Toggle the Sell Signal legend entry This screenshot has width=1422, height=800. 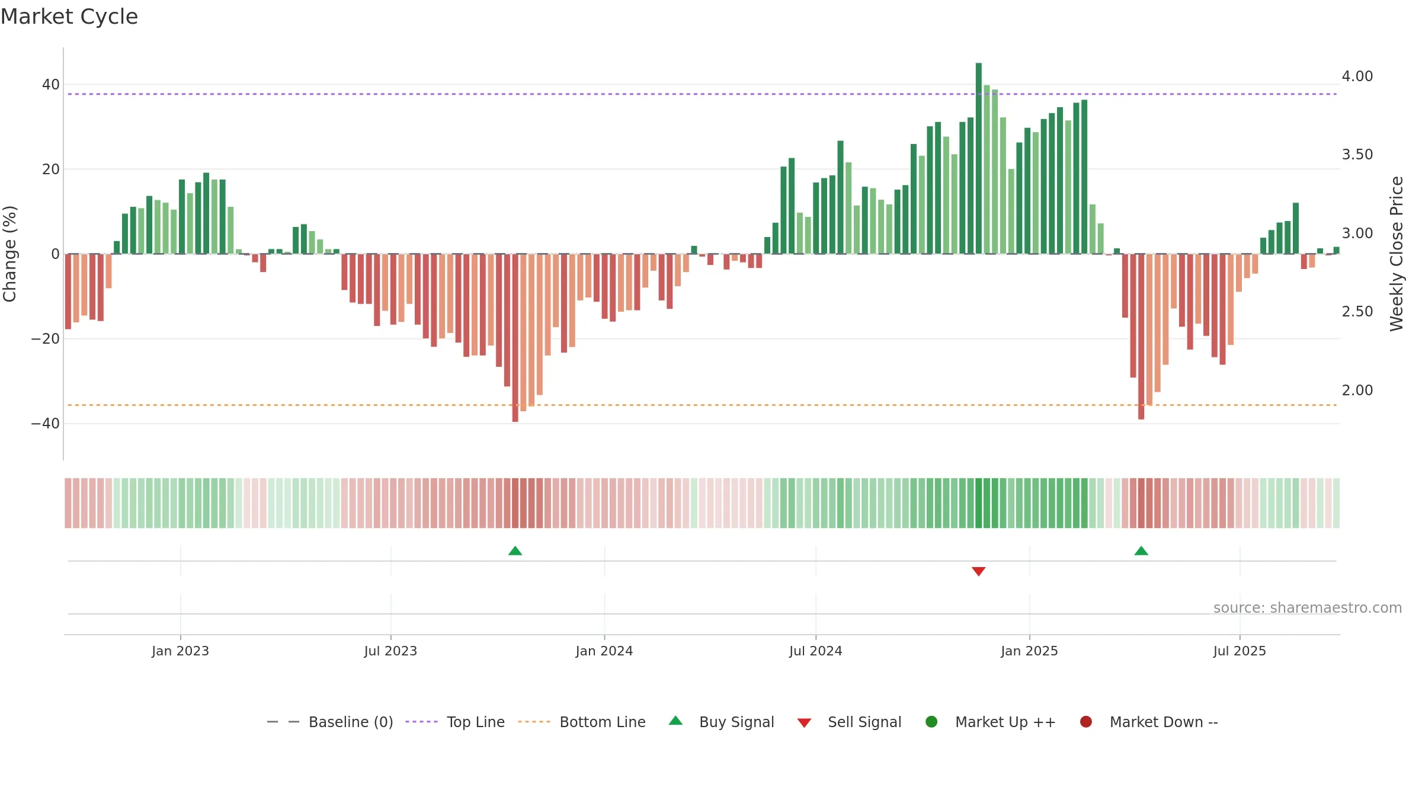pyautogui.click(x=849, y=722)
